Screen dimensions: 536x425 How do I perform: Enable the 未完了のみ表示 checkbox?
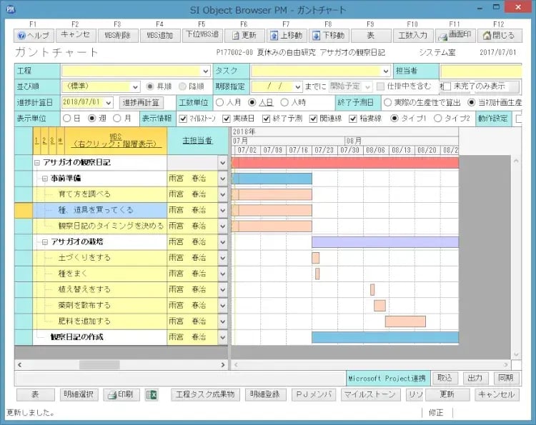(447, 86)
